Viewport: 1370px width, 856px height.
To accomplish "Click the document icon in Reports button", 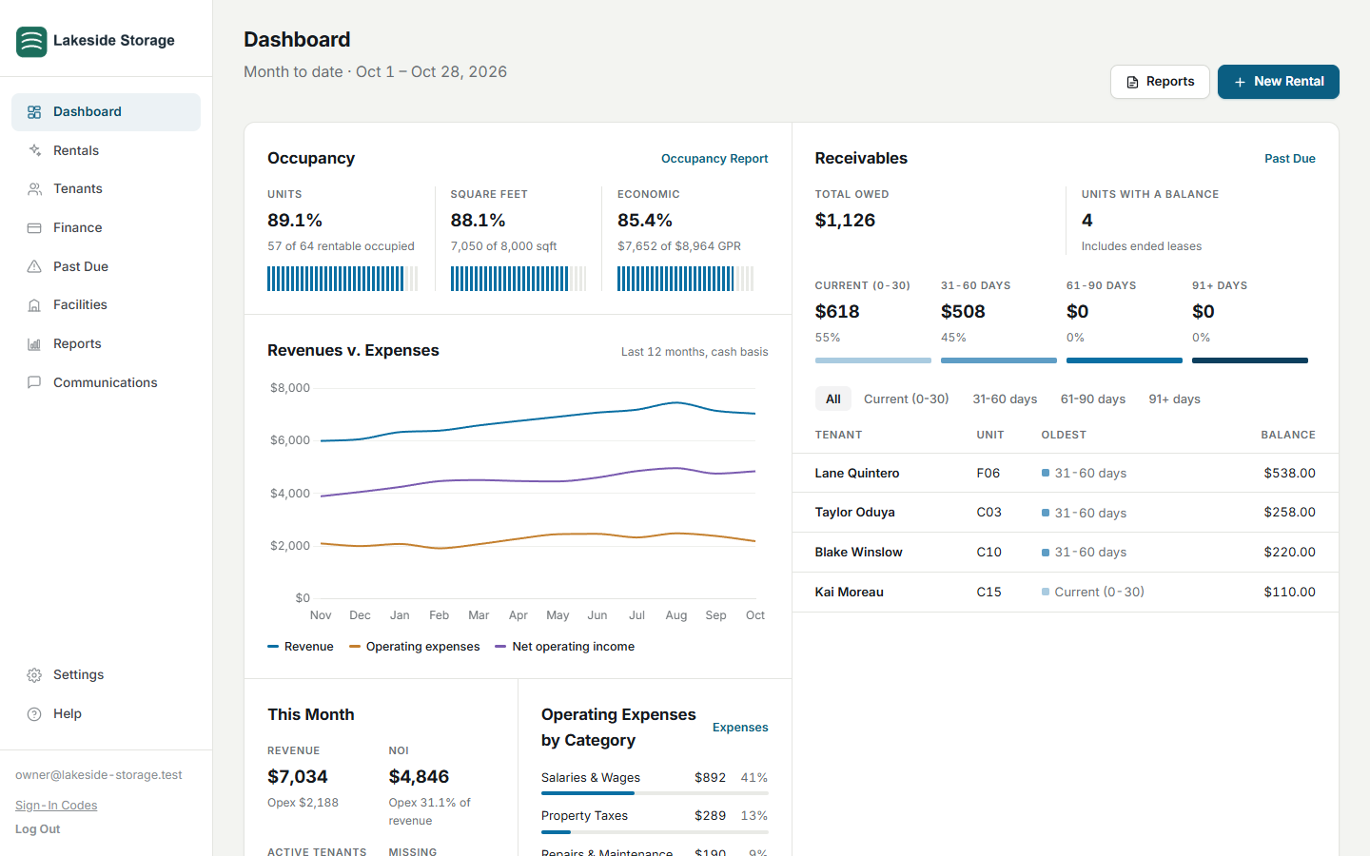I will coord(1132,82).
